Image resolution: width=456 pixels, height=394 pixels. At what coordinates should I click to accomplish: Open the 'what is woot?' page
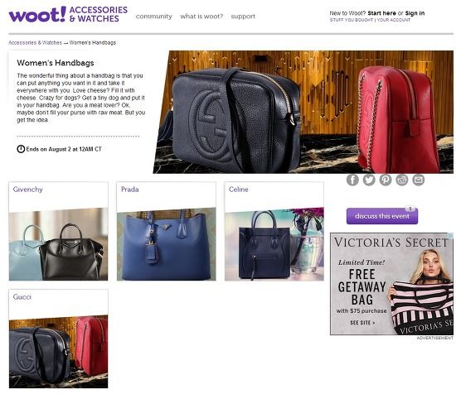[201, 17]
